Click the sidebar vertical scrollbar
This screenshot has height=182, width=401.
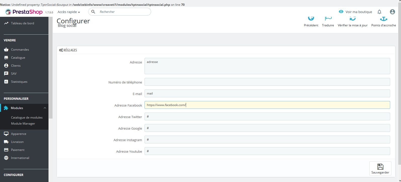point(51,68)
